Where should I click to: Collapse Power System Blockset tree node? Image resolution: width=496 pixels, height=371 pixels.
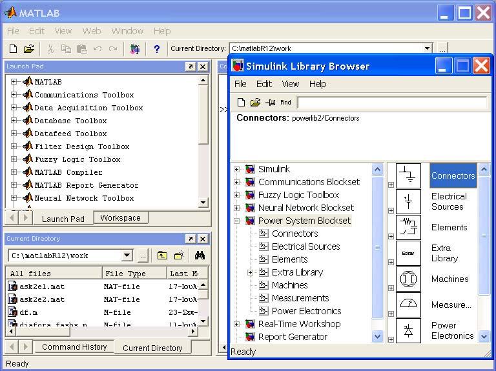tap(236, 221)
